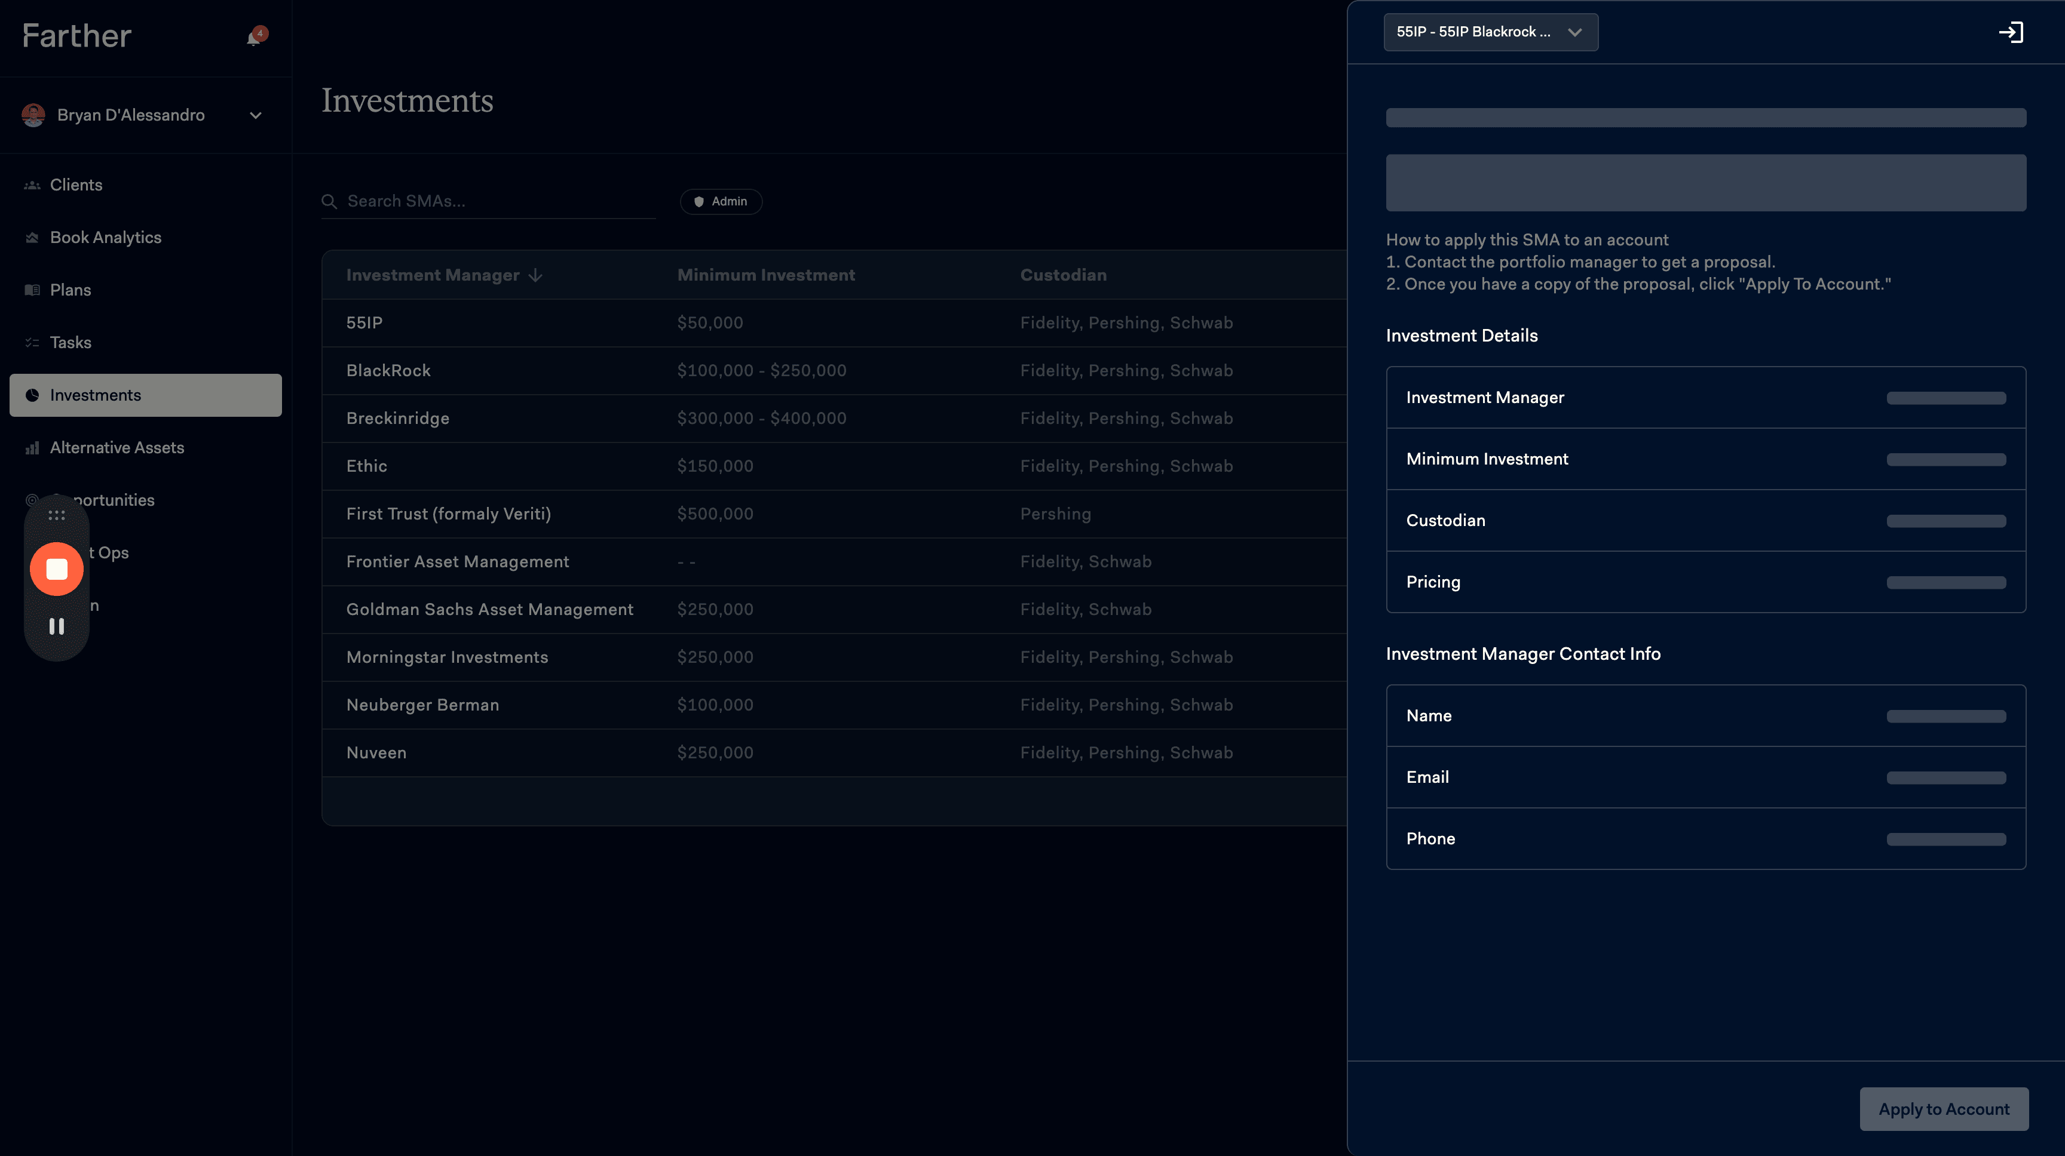Click the Tasks checklist icon
2065x1156 pixels.
[32, 343]
